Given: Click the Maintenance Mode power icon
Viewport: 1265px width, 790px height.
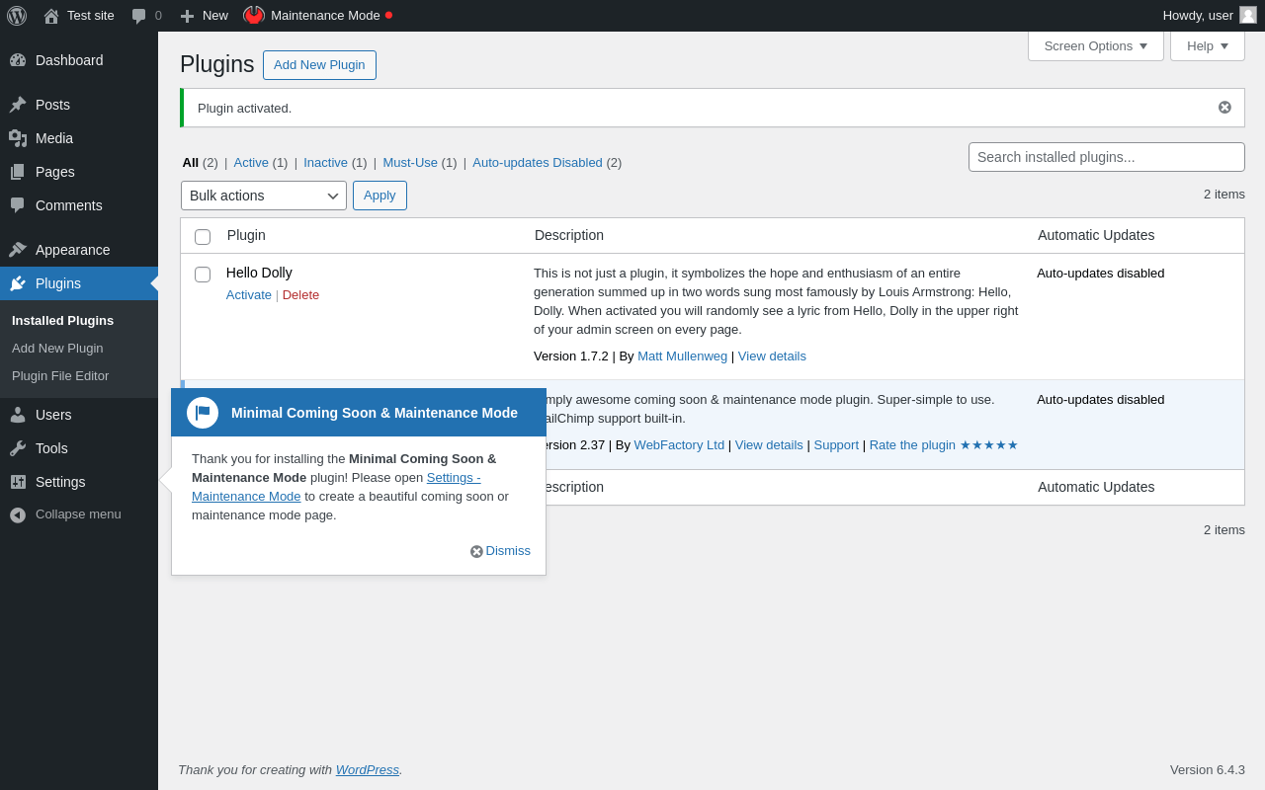Looking at the screenshot, I should (x=254, y=15).
